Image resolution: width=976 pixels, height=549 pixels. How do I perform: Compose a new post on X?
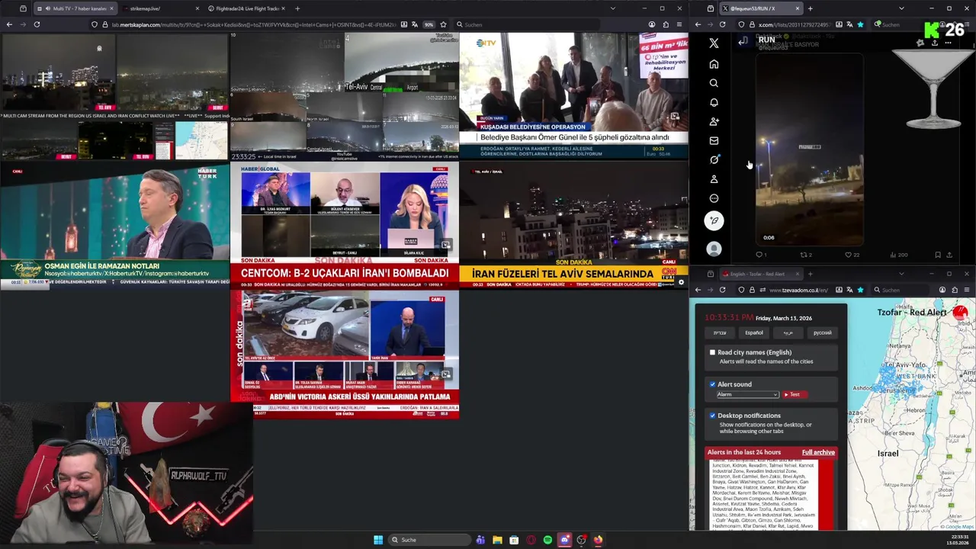(x=714, y=221)
